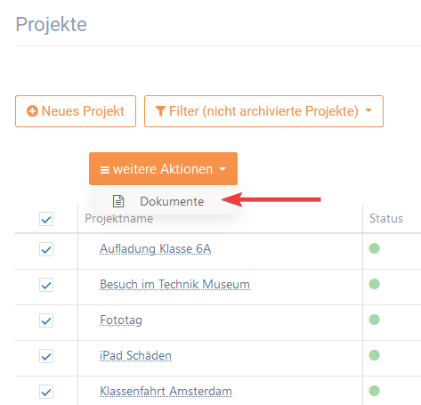Click green status dot for iPad Schäden

374,355
